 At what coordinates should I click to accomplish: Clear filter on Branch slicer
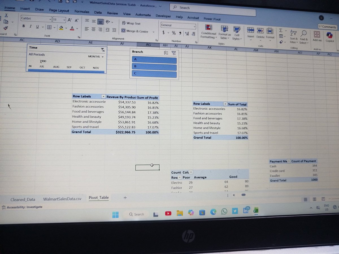(x=174, y=53)
